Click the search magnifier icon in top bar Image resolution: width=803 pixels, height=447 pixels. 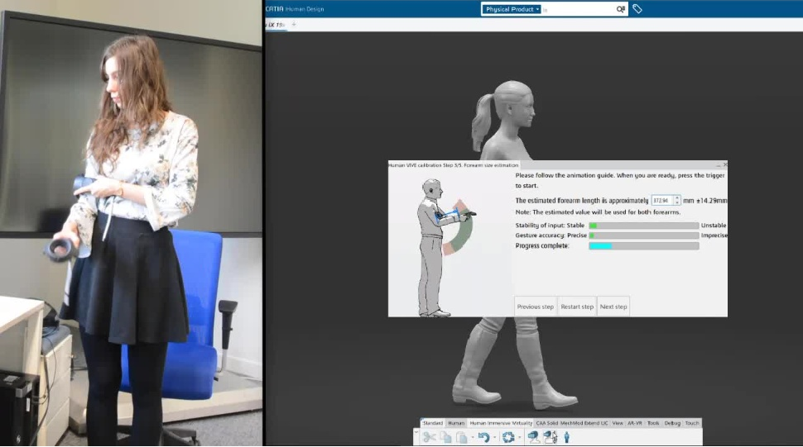pos(620,9)
